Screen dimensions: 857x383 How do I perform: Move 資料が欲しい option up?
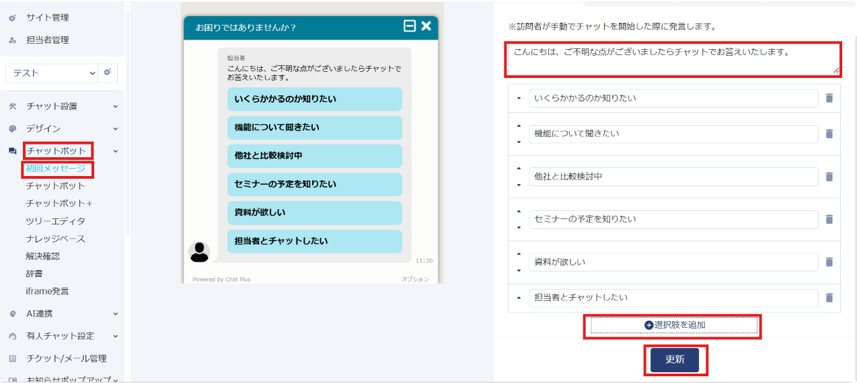519,254
